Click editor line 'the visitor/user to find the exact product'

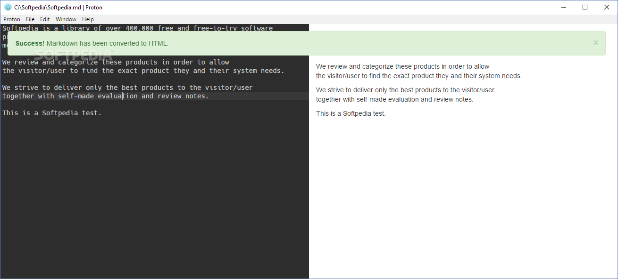point(143,71)
